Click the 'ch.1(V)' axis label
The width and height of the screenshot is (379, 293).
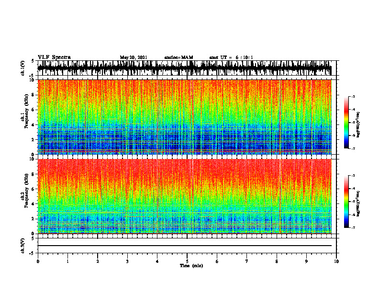click(23, 68)
